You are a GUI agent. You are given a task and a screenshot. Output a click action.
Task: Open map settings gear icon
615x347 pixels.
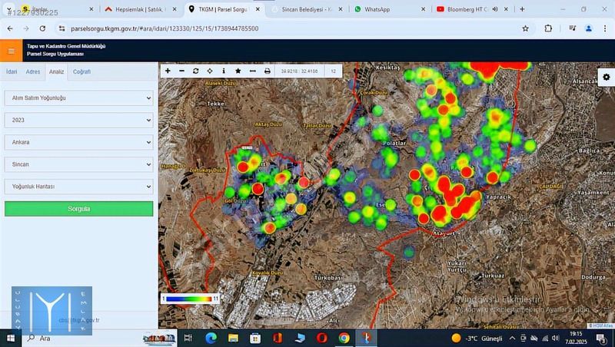tap(606, 78)
